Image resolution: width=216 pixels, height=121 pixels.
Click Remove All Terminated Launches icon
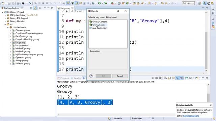tap(160, 78)
